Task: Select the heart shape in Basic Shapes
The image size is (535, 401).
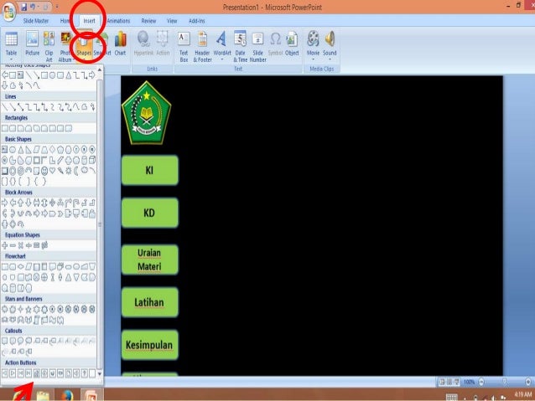Action: click(52, 170)
